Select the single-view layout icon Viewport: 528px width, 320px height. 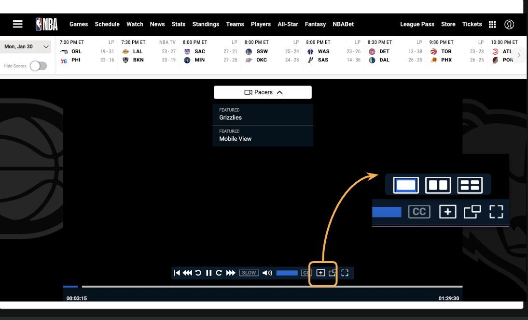click(x=406, y=185)
